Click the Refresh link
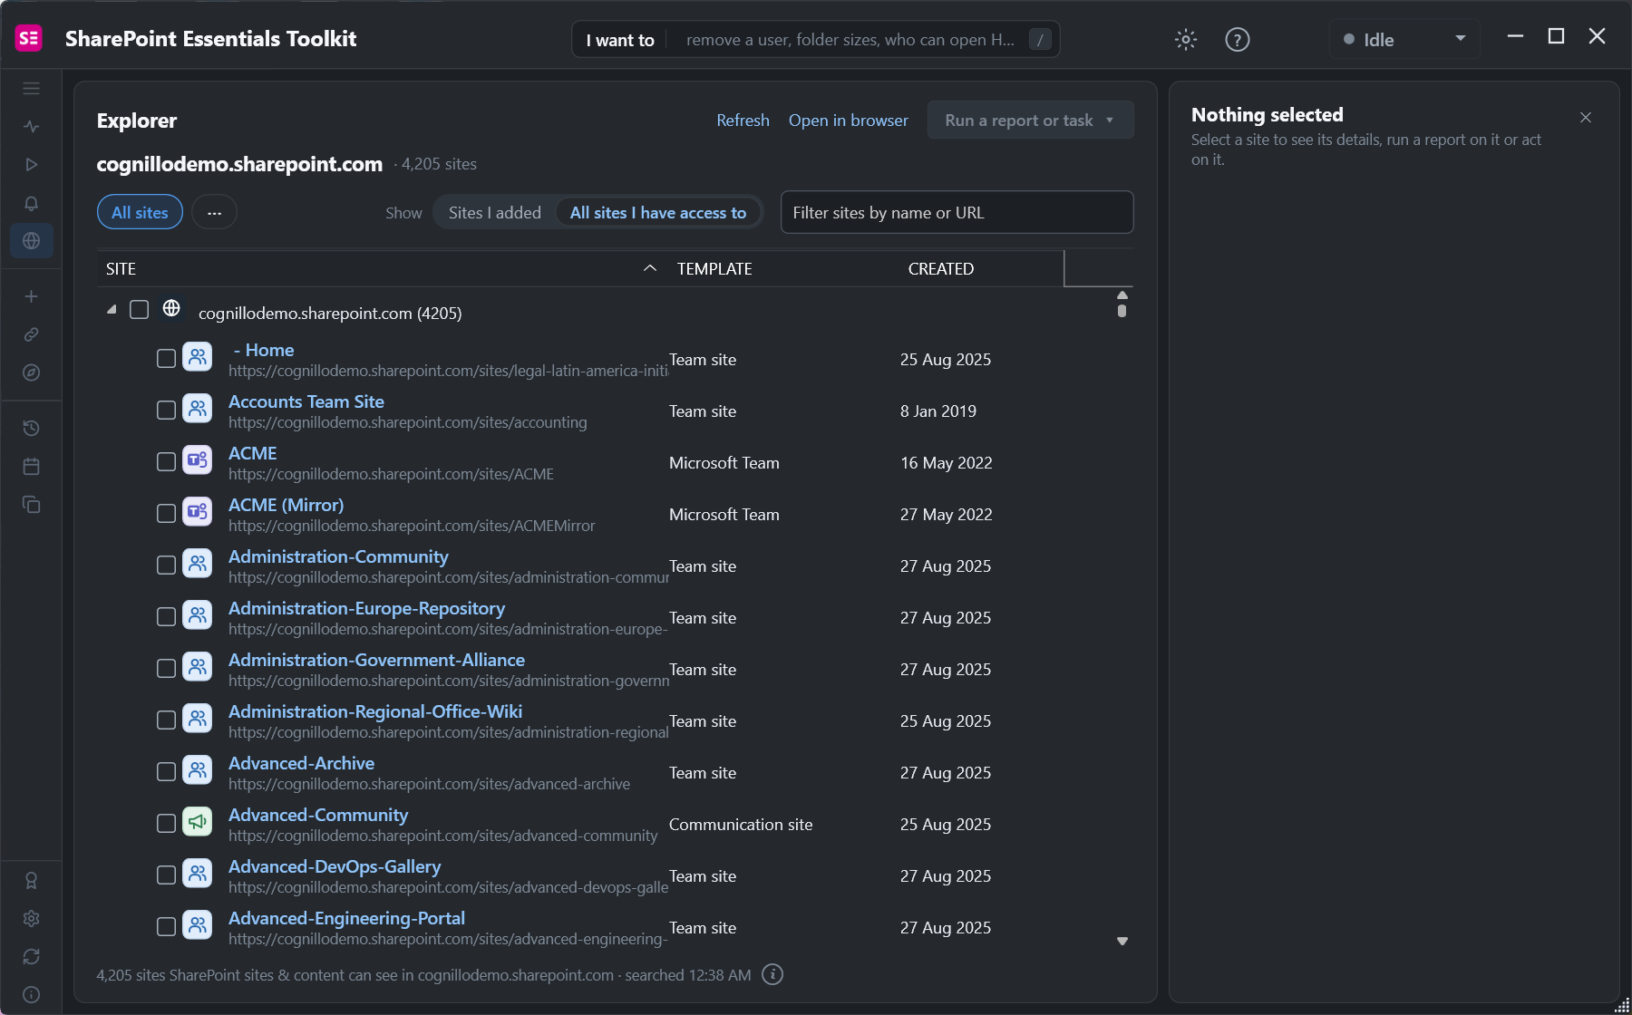Image resolution: width=1632 pixels, height=1015 pixels. [x=743, y=121]
